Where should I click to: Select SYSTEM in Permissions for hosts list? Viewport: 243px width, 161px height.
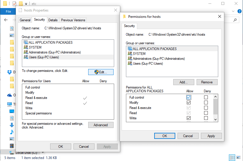(139, 54)
